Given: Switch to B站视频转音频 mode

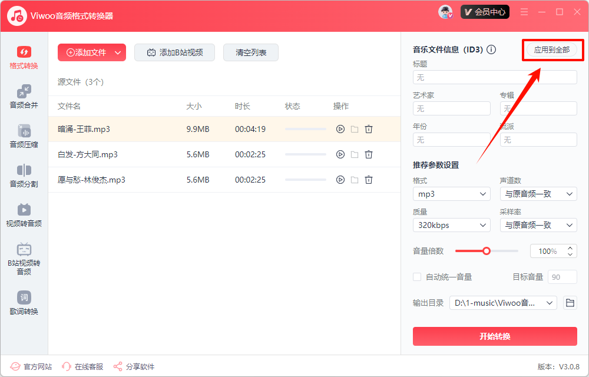Looking at the screenshot, I should pos(24,257).
